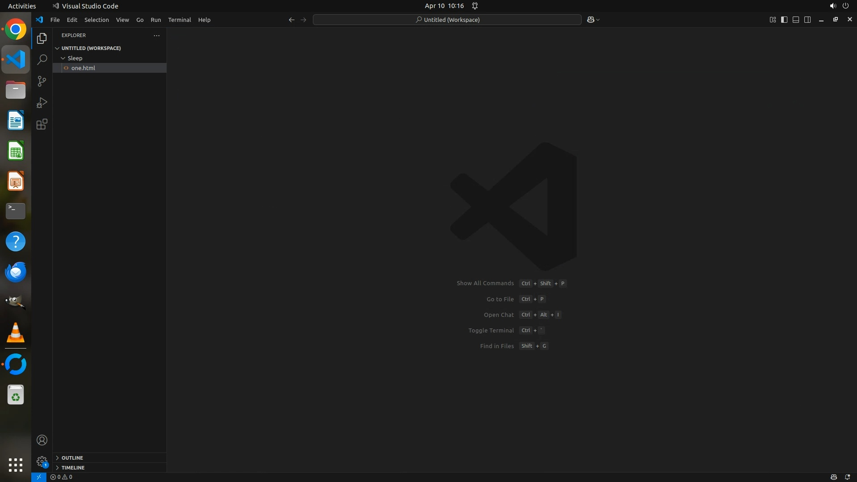
Task: Expand the Outline section
Action: (x=72, y=458)
